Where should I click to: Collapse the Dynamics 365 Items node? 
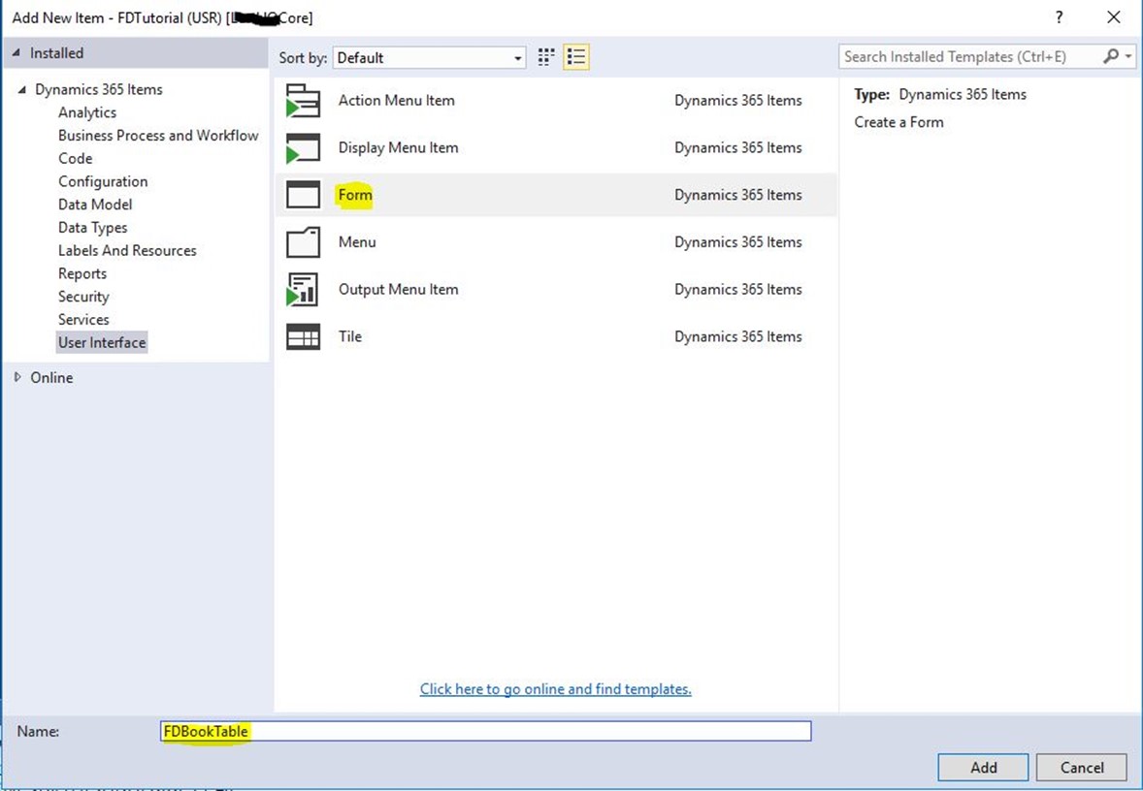point(22,90)
